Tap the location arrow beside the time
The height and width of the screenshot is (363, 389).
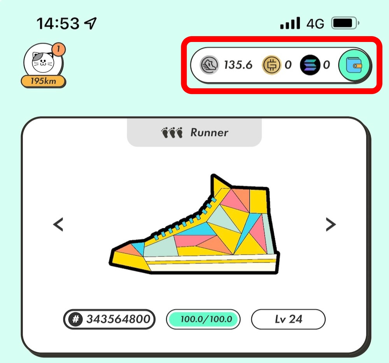point(90,23)
